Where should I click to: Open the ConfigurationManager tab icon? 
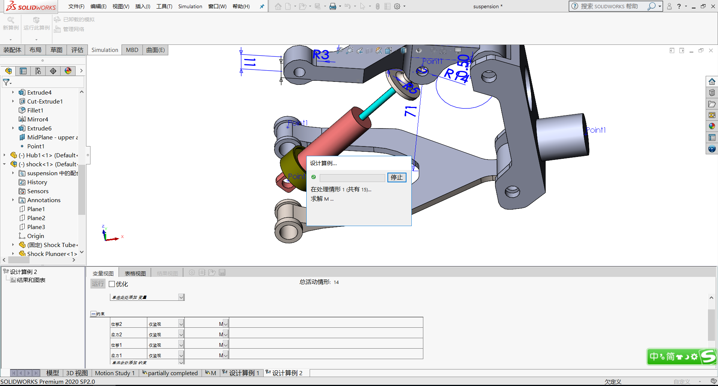(38, 71)
